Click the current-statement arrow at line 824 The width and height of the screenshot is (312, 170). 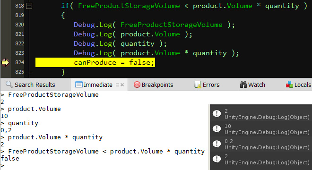click(x=5, y=62)
